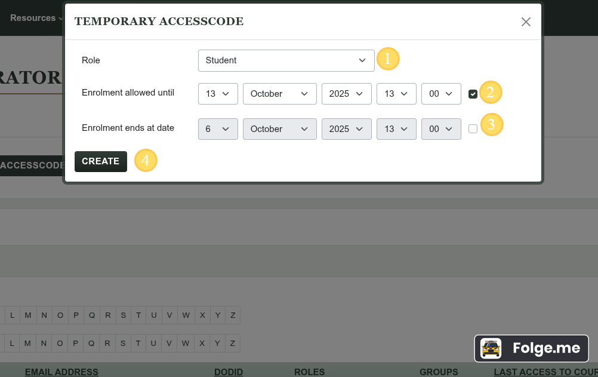This screenshot has height=377, width=598.
Task: Sort by Last Access to Course column
Action: click(x=545, y=372)
